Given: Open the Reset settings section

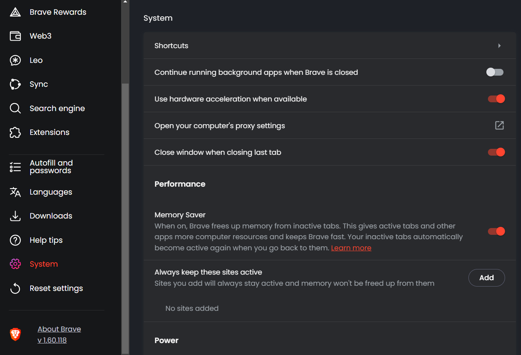Looking at the screenshot, I should point(56,289).
